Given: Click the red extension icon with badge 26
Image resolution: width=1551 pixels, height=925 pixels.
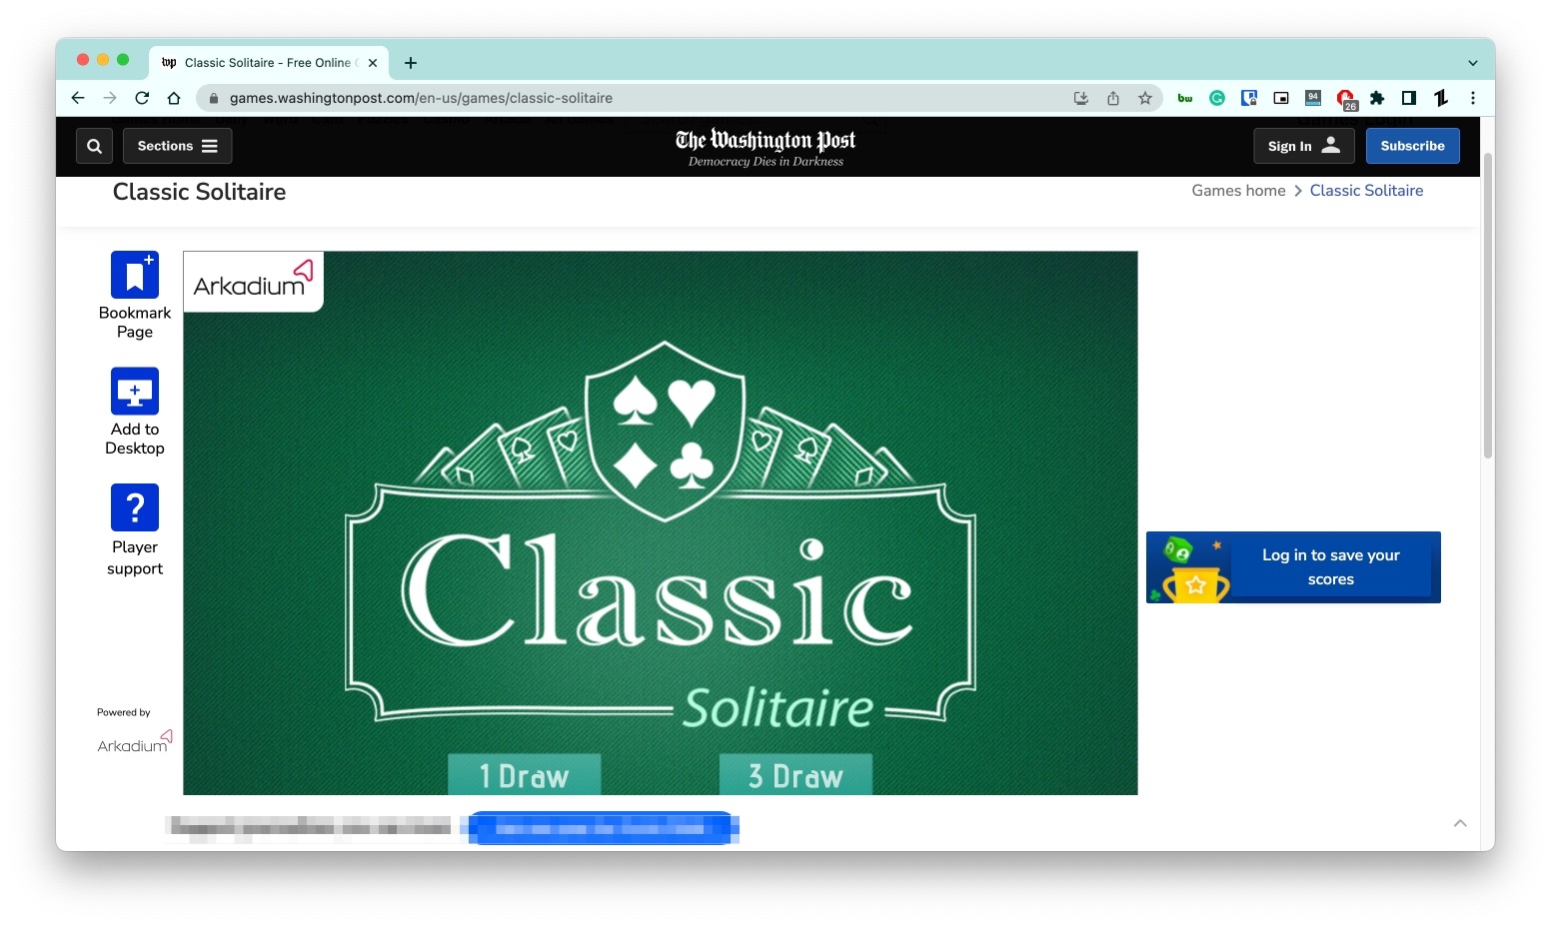Looking at the screenshot, I should 1346,99.
